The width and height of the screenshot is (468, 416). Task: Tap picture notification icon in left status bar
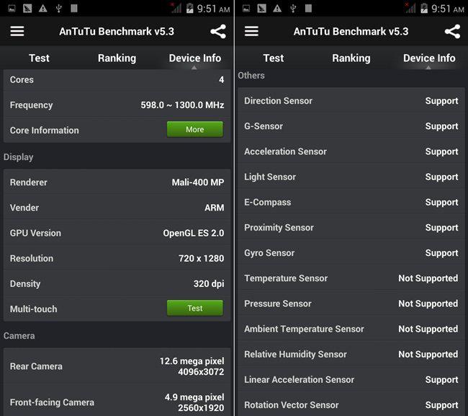(12, 9)
